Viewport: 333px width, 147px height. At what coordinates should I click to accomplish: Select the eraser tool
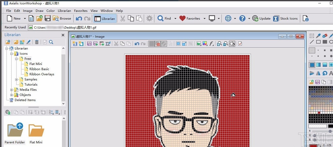[x=325, y=36]
